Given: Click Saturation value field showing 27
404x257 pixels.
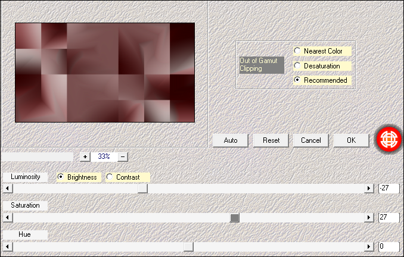Looking at the screenshot, I should point(389,218).
